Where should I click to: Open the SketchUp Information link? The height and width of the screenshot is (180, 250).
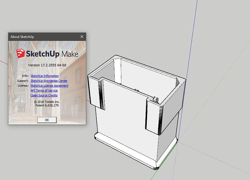pyautogui.click(x=45, y=76)
